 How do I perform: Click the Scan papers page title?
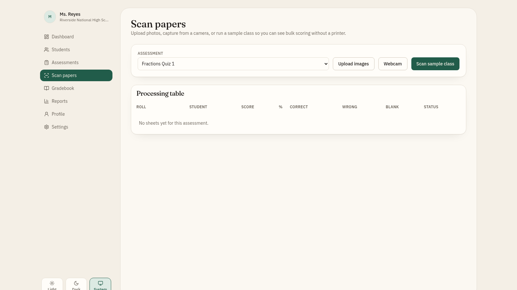pos(158,24)
